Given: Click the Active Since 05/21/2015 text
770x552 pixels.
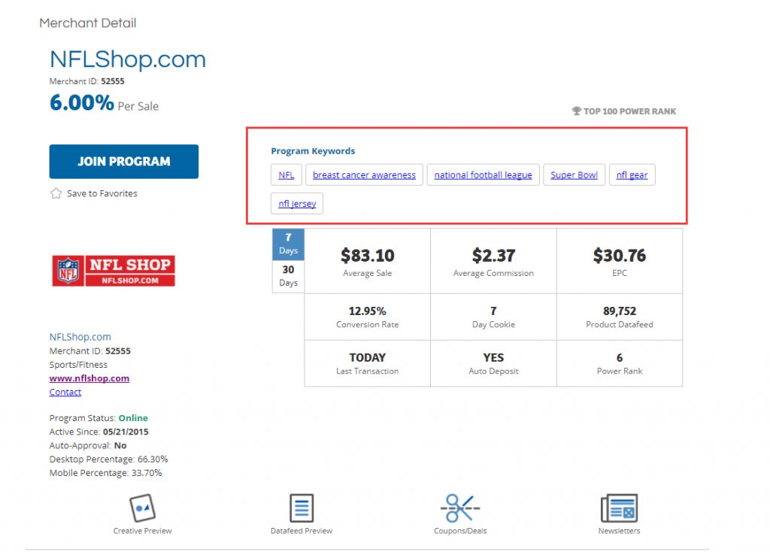Looking at the screenshot, I should click(99, 432).
